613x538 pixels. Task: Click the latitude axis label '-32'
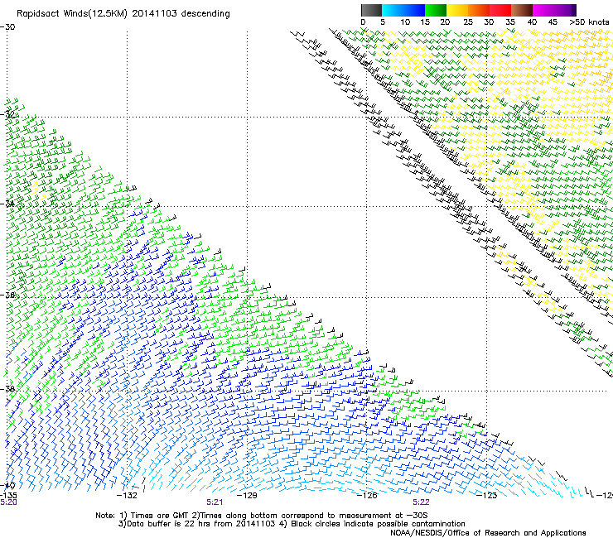7,114
